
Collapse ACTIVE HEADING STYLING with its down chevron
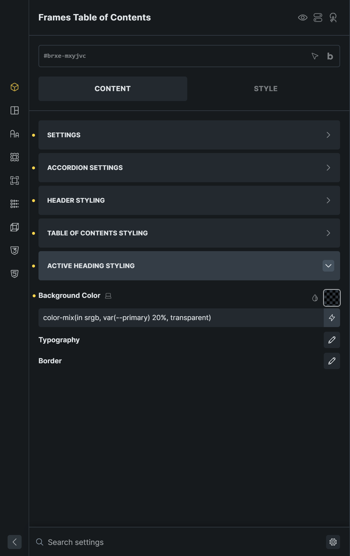[x=328, y=266]
